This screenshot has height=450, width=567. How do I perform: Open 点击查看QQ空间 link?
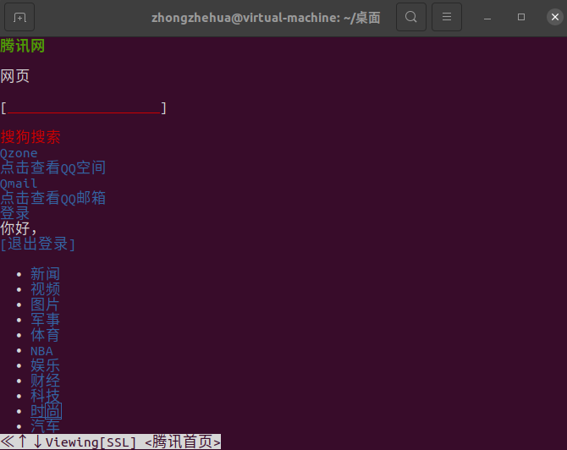point(52,167)
